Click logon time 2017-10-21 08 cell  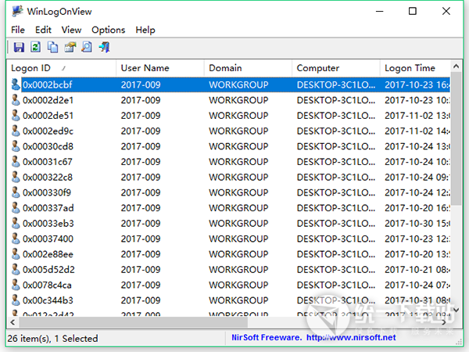(x=417, y=270)
